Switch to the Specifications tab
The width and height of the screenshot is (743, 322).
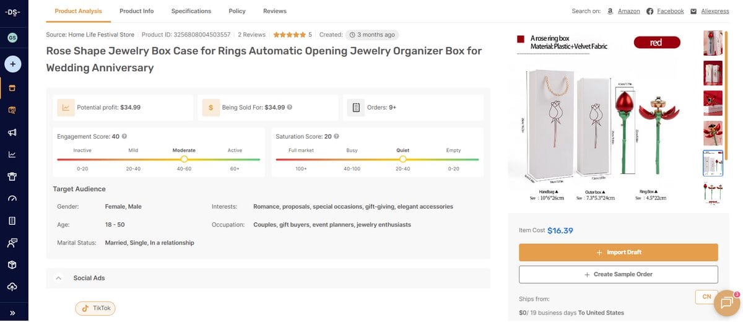[x=191, y=11]
